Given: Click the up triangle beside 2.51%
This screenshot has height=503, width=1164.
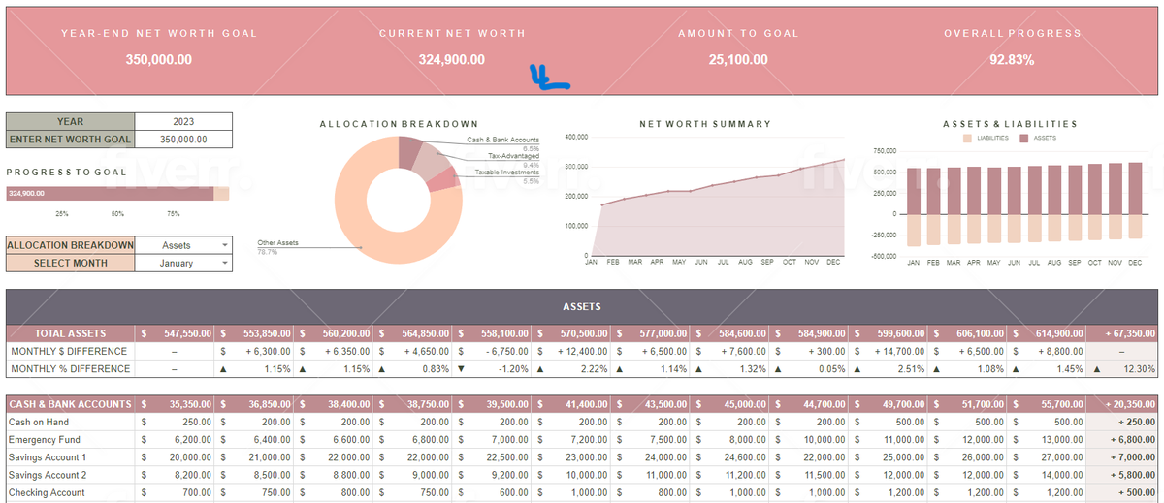Looking at the screenshot, I should 858,369.
